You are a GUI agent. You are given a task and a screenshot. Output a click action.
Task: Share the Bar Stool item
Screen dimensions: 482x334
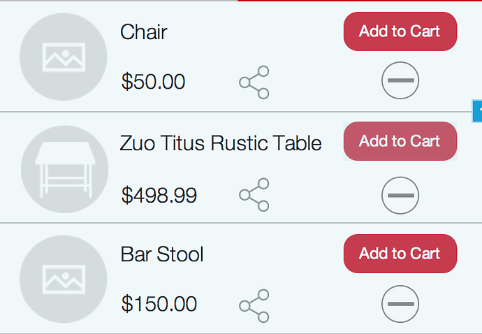[254, 306]
